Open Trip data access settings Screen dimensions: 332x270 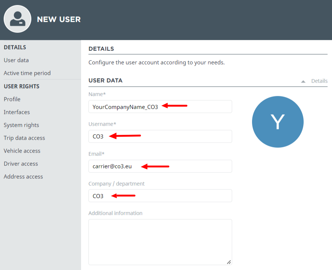click(x=24, y=138)
